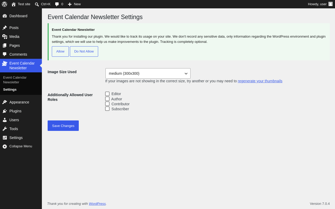The width and height of the screenshot is (335, 209).
Task: Click the plus New icon
Action: coord(70,4)
